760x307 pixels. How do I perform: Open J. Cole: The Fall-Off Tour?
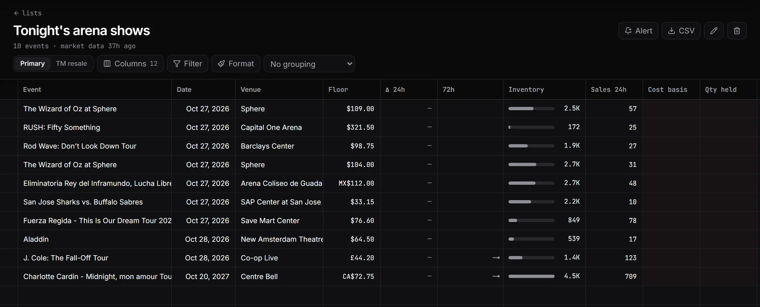66,258
